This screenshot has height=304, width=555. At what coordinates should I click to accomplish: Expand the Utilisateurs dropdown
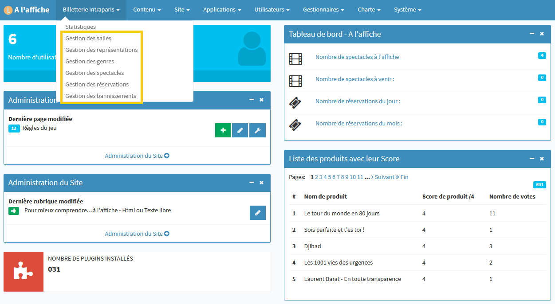point(272,10)
